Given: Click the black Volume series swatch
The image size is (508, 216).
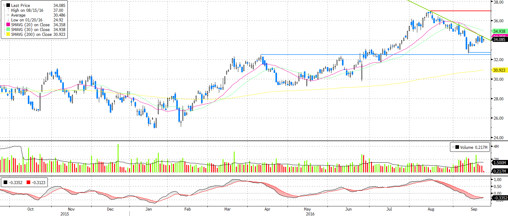Looking at the screenshot, I should pyautogui.click(x=457, y=147).
